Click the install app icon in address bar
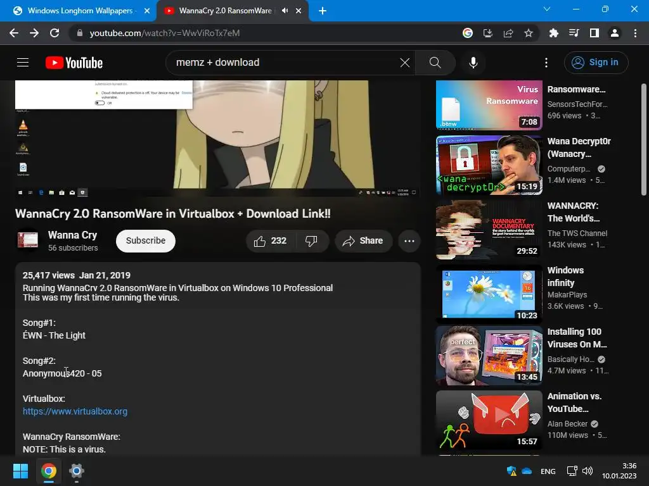The width and height of the screenshot is (649, 486). pos(488,33)
